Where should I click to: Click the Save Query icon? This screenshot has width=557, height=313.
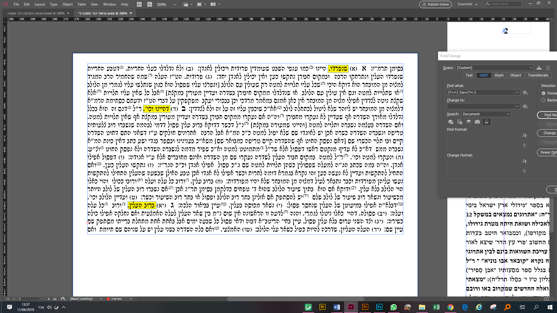tap(539, 68)
